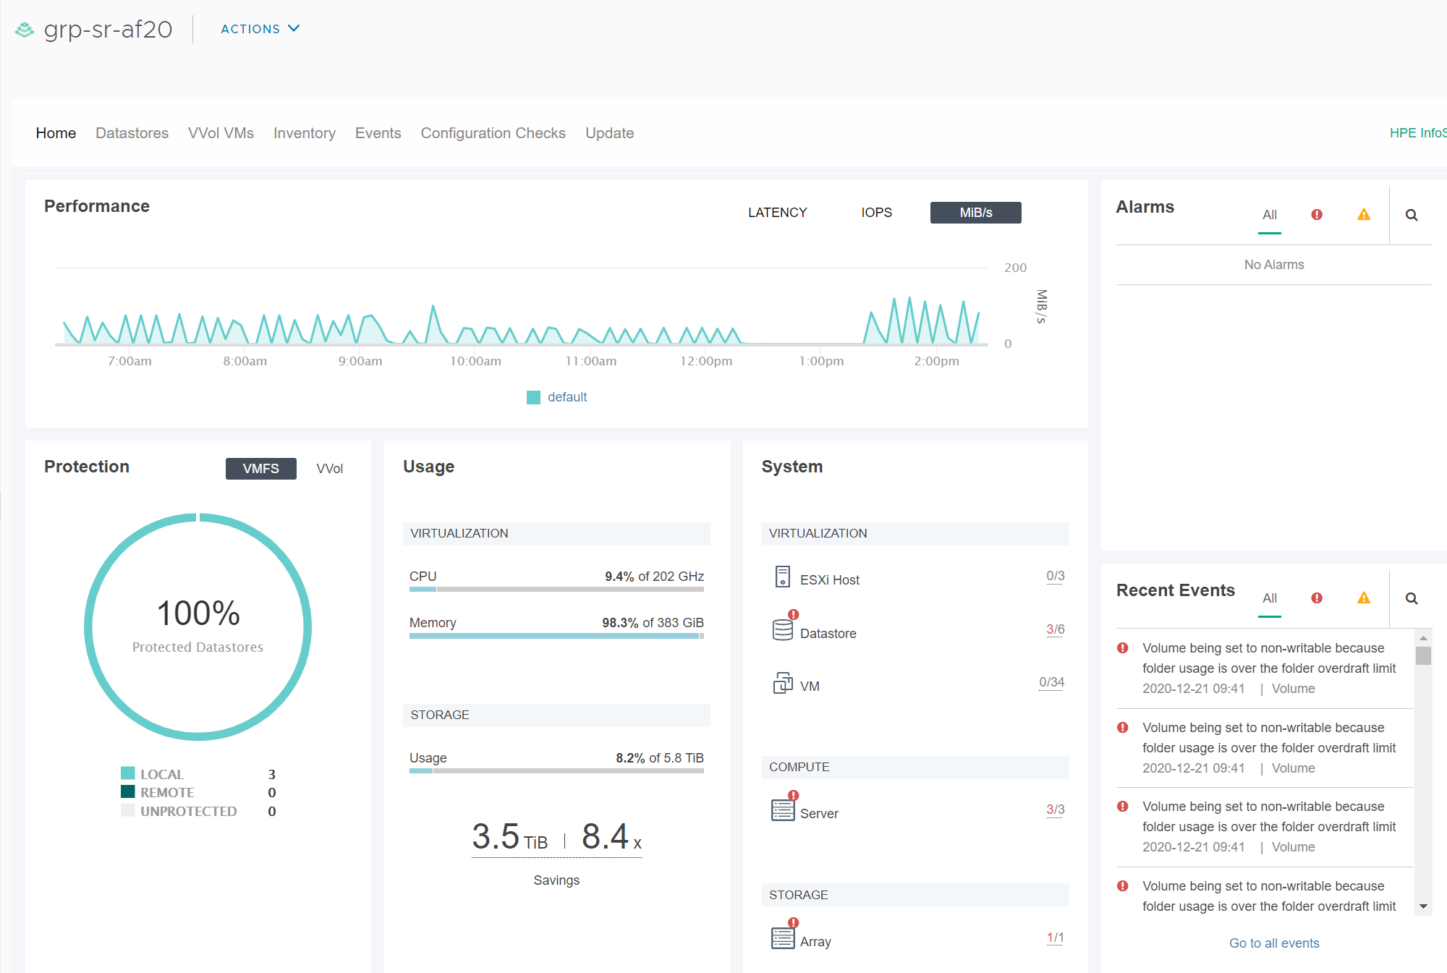Click the 9.4% of 202 GHz value

click(x=655, y=577)
